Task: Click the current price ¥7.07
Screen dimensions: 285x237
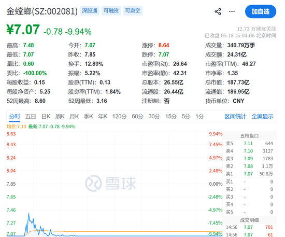Action: click(23, 30)
